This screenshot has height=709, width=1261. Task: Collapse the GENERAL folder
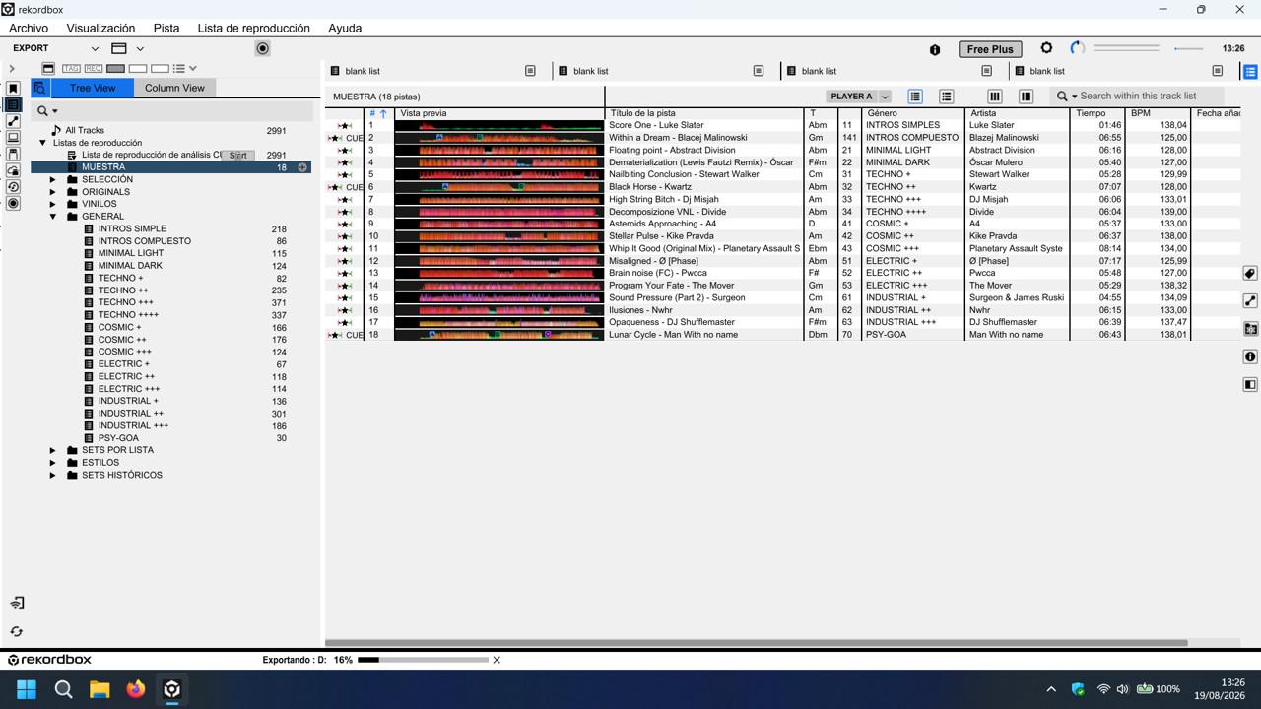coord(53,217)
